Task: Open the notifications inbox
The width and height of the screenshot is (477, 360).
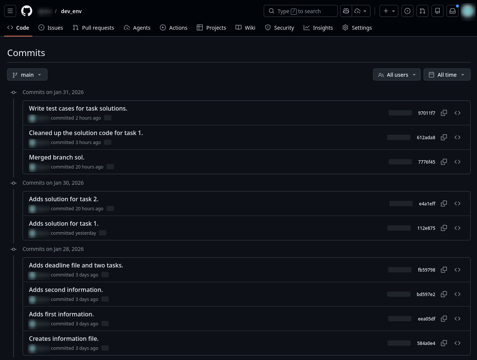Action: pos(453,11)
